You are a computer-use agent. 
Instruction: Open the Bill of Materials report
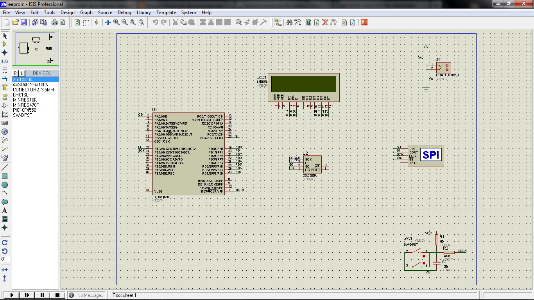coord(344,22)
